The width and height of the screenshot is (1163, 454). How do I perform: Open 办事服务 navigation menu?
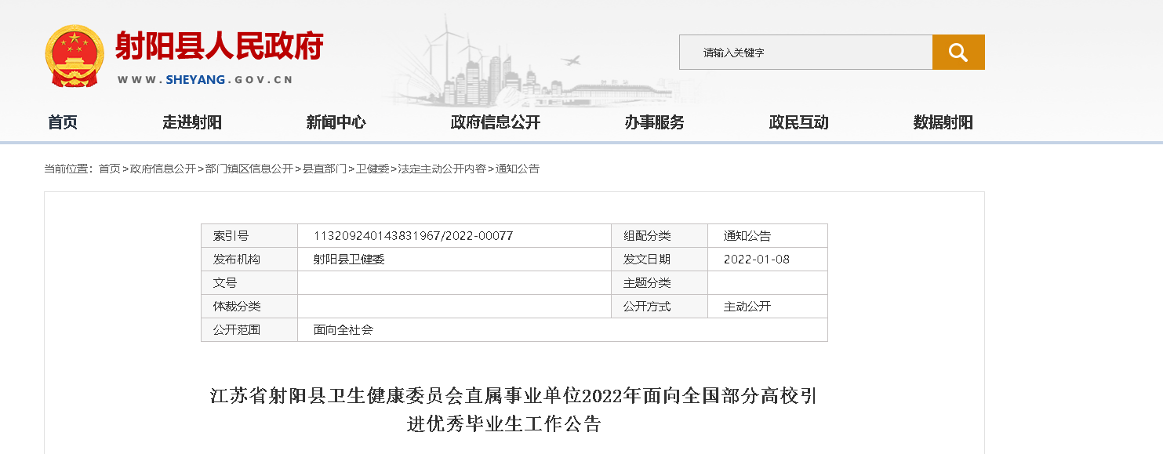coord(654,122)
